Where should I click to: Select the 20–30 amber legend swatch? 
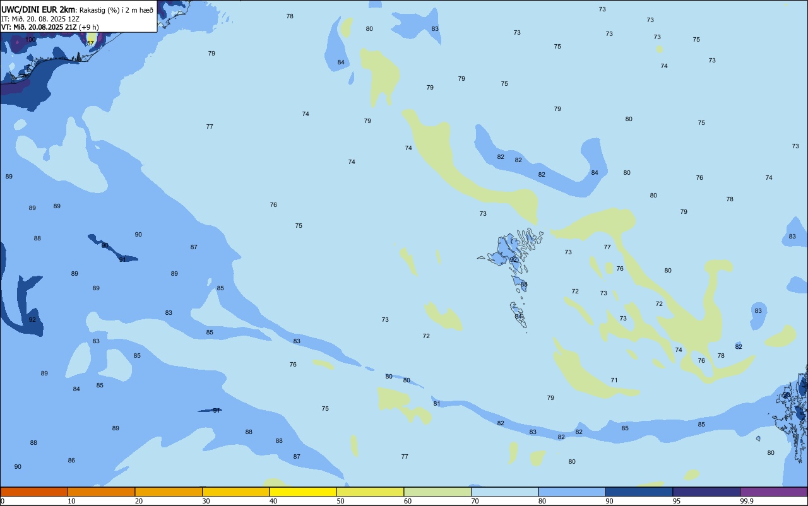169,491
